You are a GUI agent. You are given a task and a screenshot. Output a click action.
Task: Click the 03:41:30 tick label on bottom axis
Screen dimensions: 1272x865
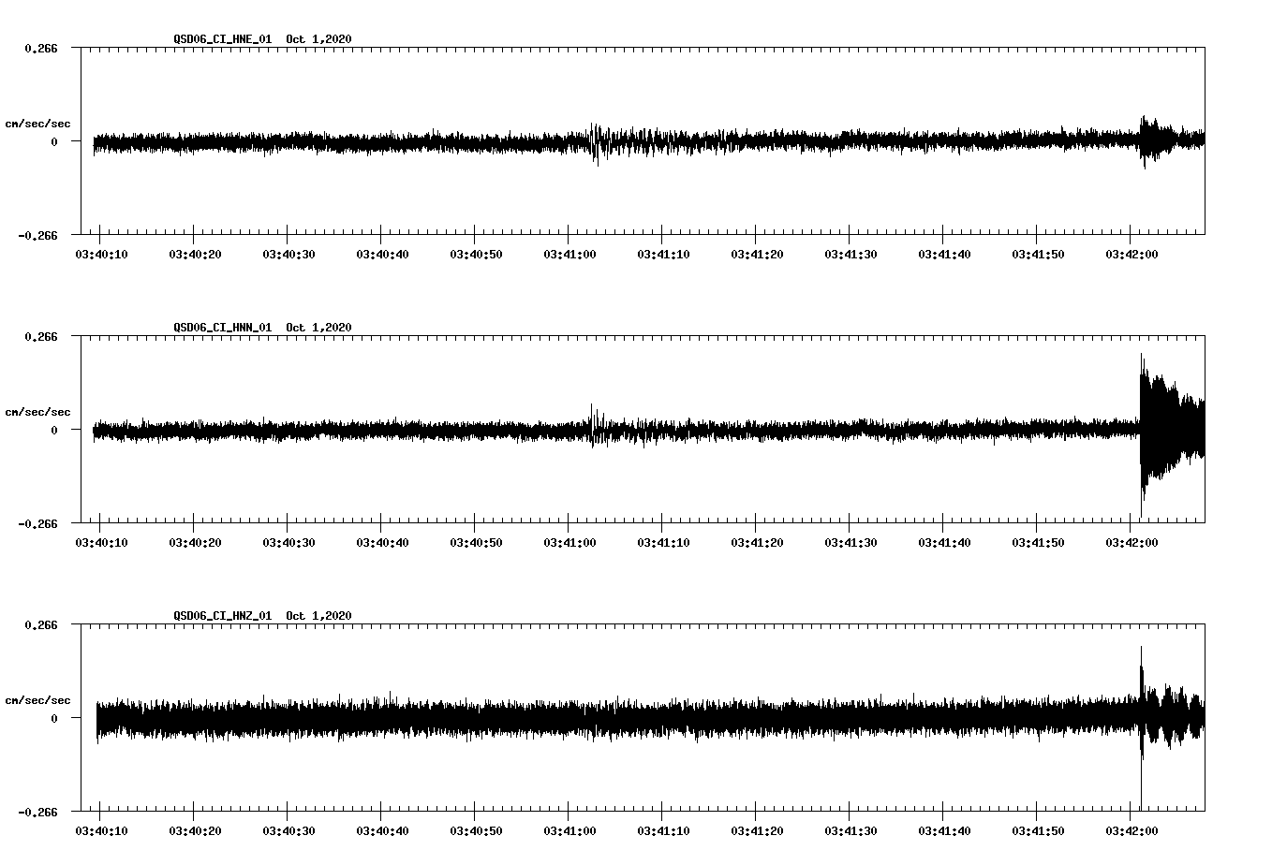pos(850,828)
